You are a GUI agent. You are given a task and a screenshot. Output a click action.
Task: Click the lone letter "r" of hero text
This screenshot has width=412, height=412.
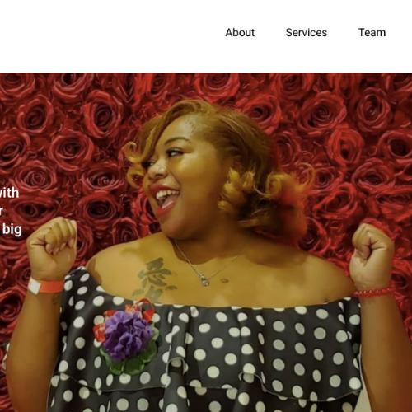[2, 211]
